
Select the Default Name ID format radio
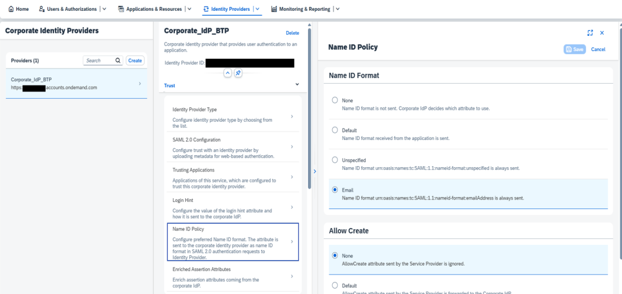pyautogui.click(x=335, y=130)
